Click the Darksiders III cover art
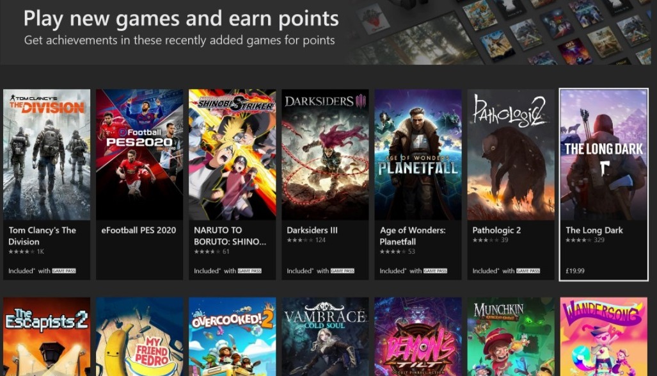This screenshot has width=657, height=376. (325, 154)
